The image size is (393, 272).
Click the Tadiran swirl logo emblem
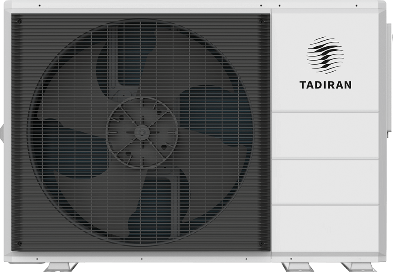pos(325,55)
